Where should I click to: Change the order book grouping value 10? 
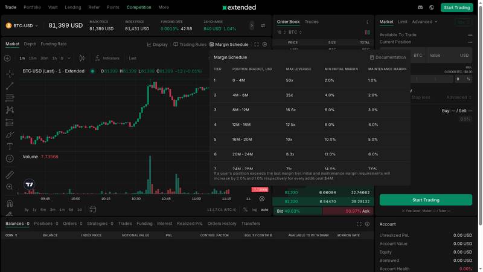coord(281,32)
